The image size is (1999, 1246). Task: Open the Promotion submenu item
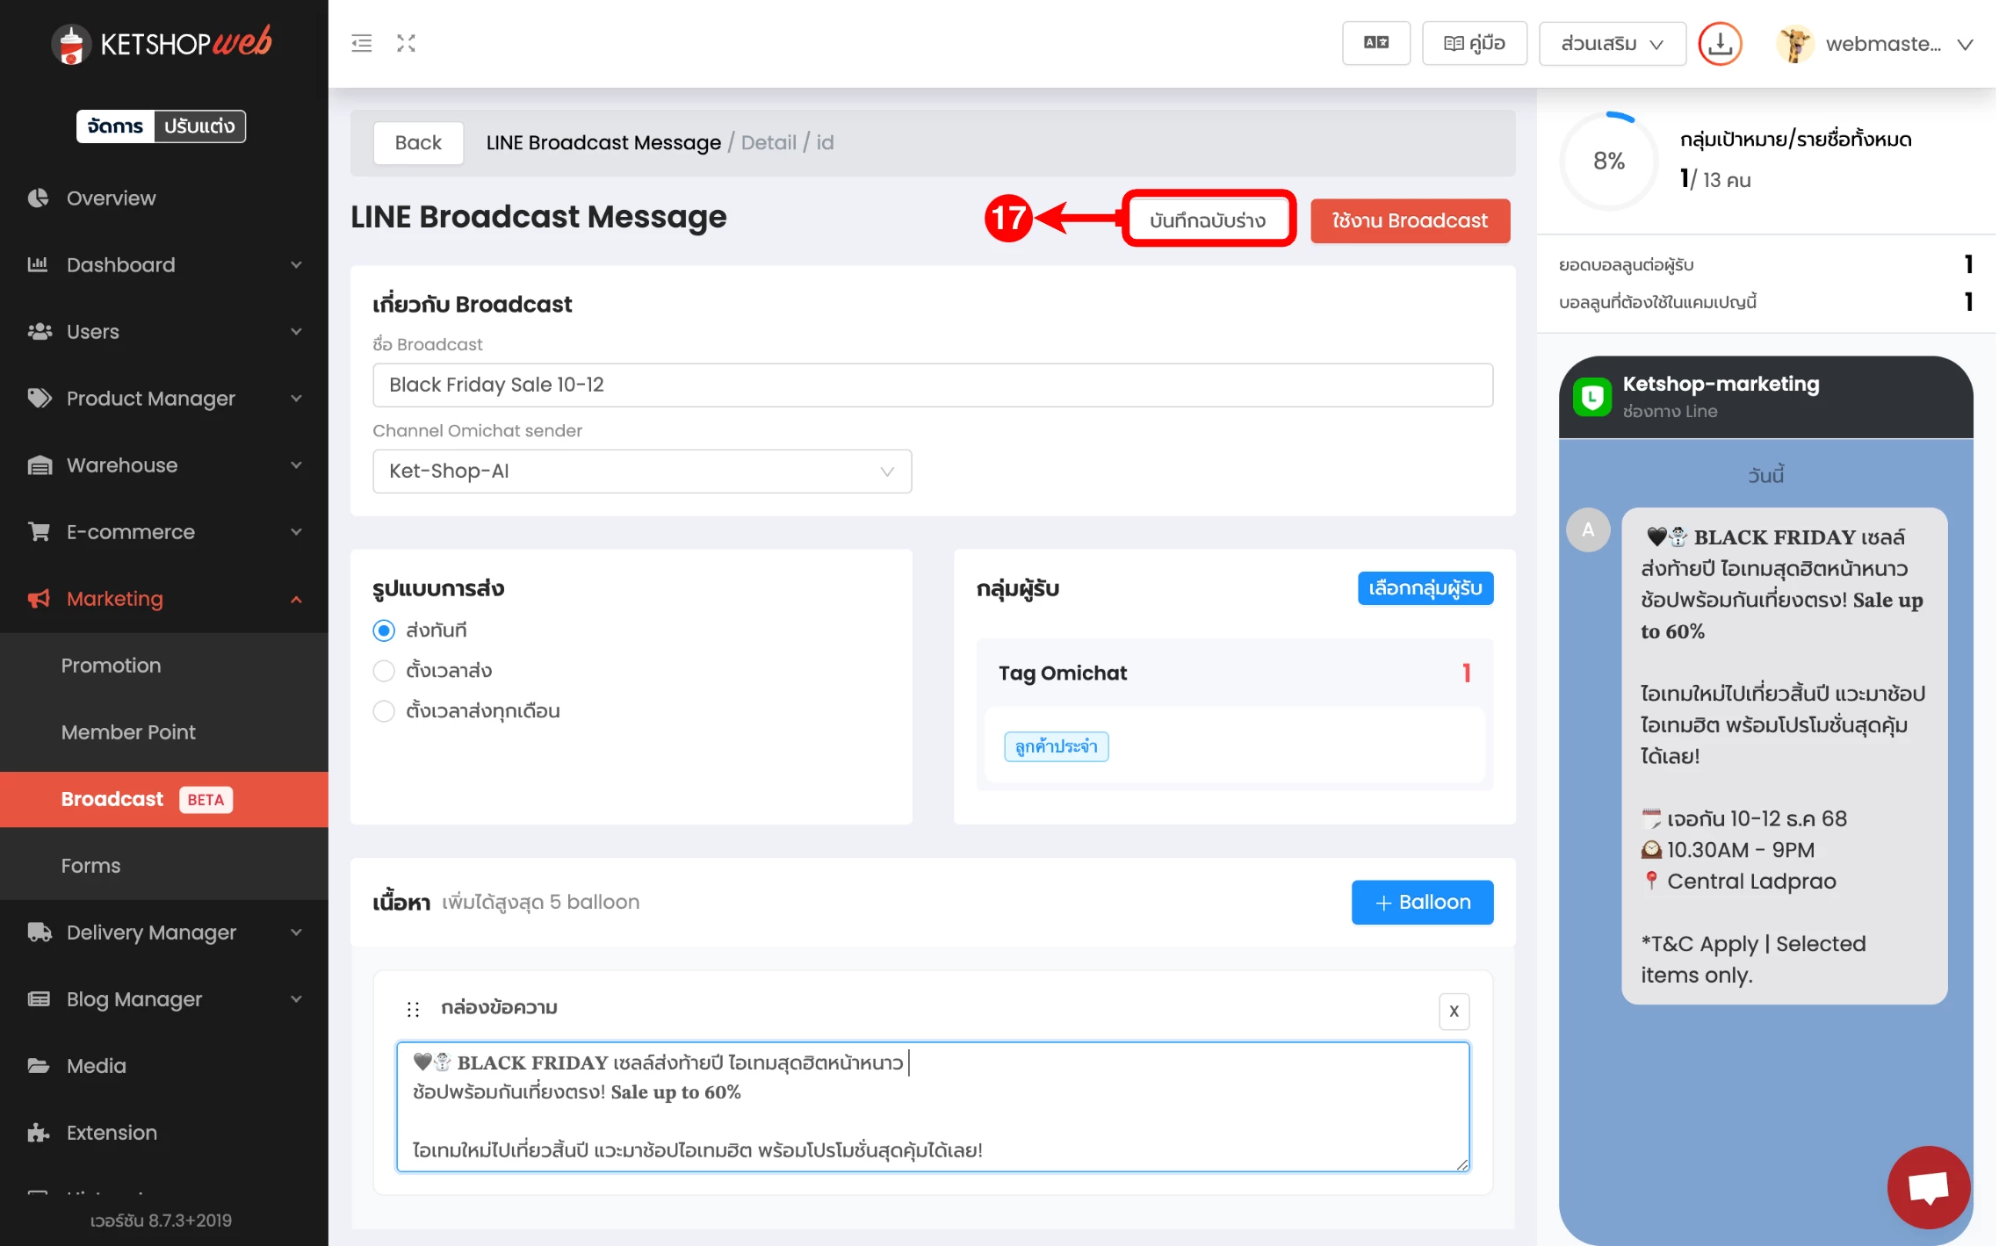click(112, 666)
